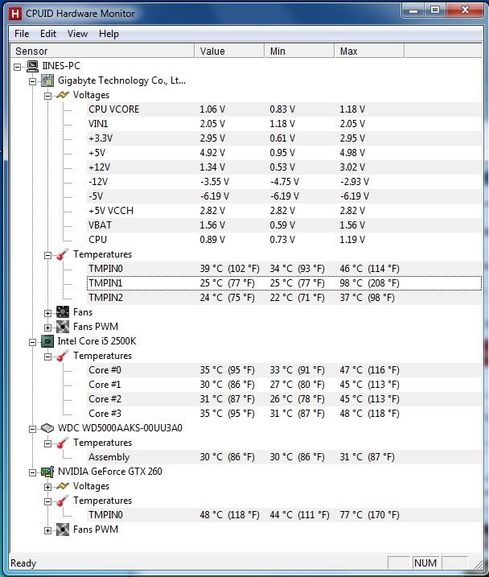Click the -4.75 V min value of -12V
This screenshot has height=577, width=489.
tap(285, 182)
